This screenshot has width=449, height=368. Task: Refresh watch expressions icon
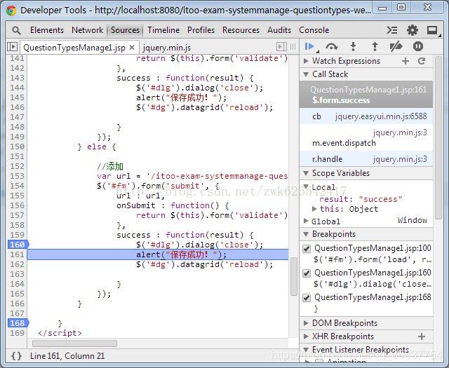422,61
